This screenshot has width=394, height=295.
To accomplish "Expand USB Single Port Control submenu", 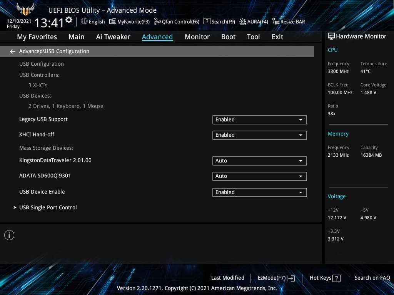I will click(48, 207).
